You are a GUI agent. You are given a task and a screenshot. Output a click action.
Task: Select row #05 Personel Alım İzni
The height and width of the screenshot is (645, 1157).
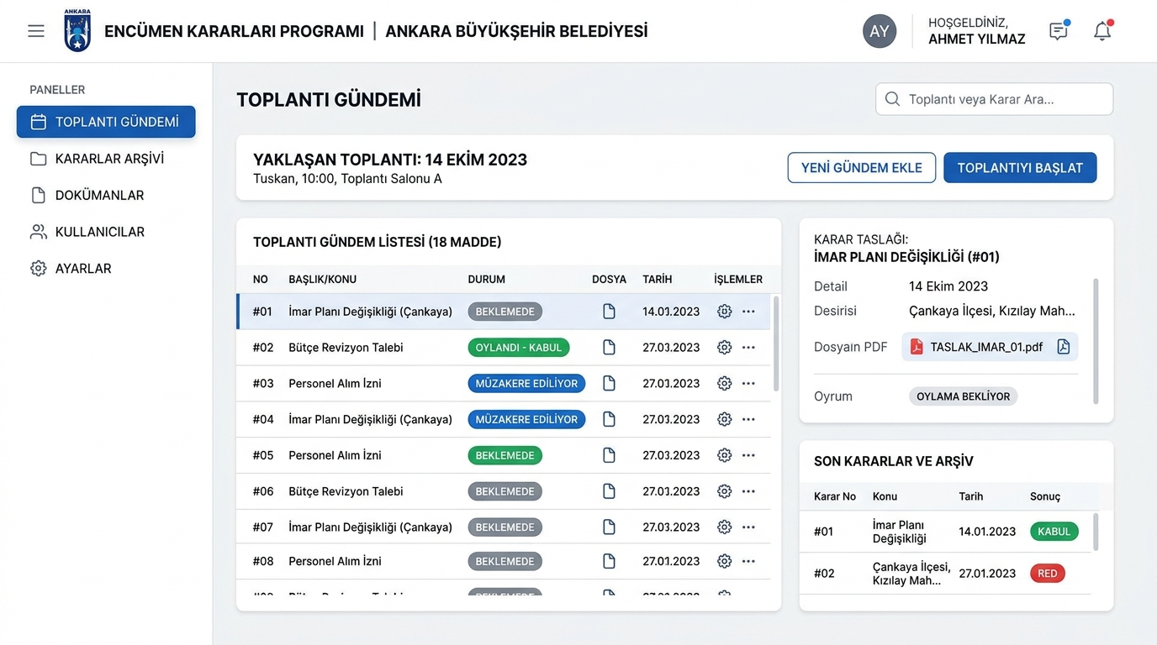pos(504,455)
